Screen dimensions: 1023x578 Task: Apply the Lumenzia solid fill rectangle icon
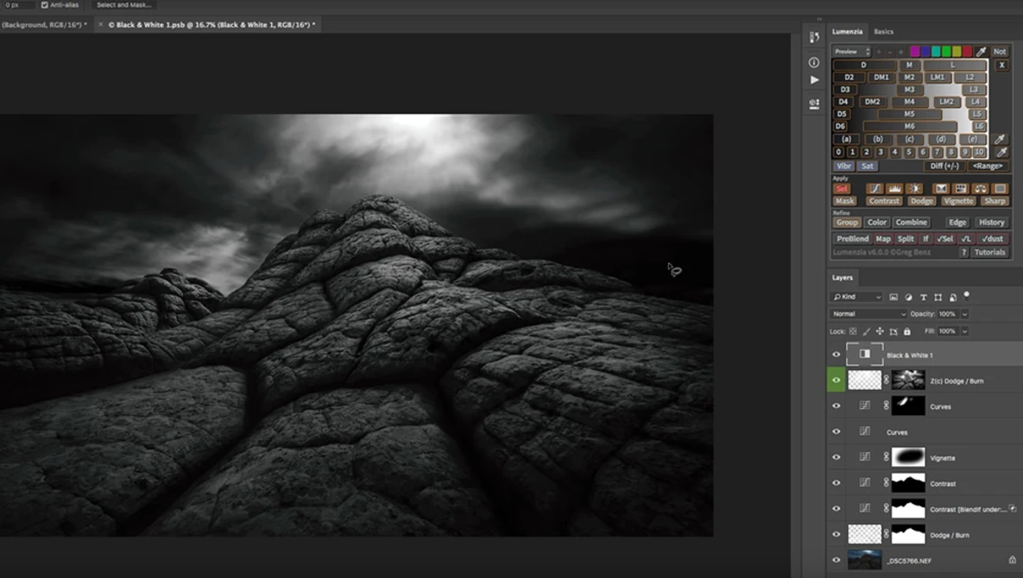click(1001, 188)
